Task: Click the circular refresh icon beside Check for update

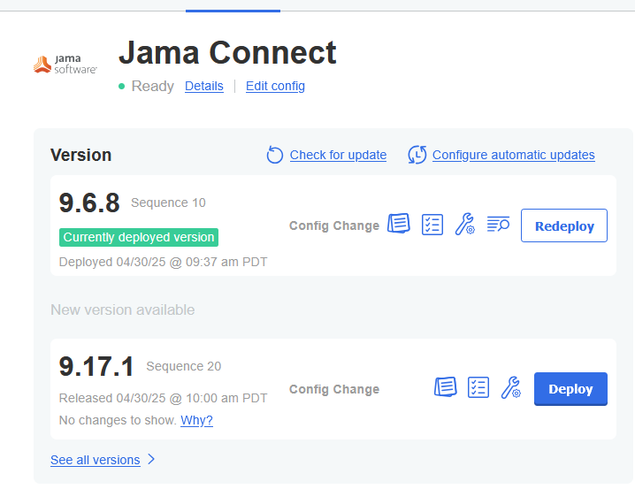Action: point(274,155)
